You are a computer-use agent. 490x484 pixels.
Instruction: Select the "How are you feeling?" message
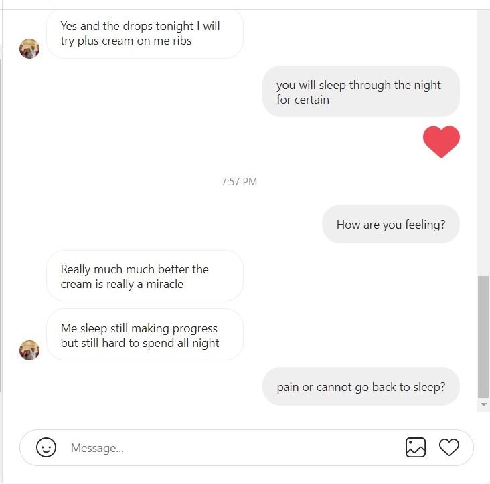390,225
